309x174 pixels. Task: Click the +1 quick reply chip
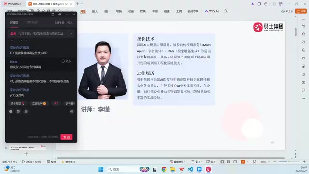tap(56, 103)
